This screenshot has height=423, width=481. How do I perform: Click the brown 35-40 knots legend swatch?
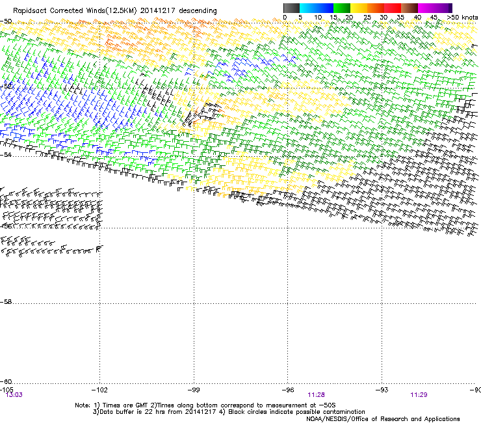coord(409,8)
